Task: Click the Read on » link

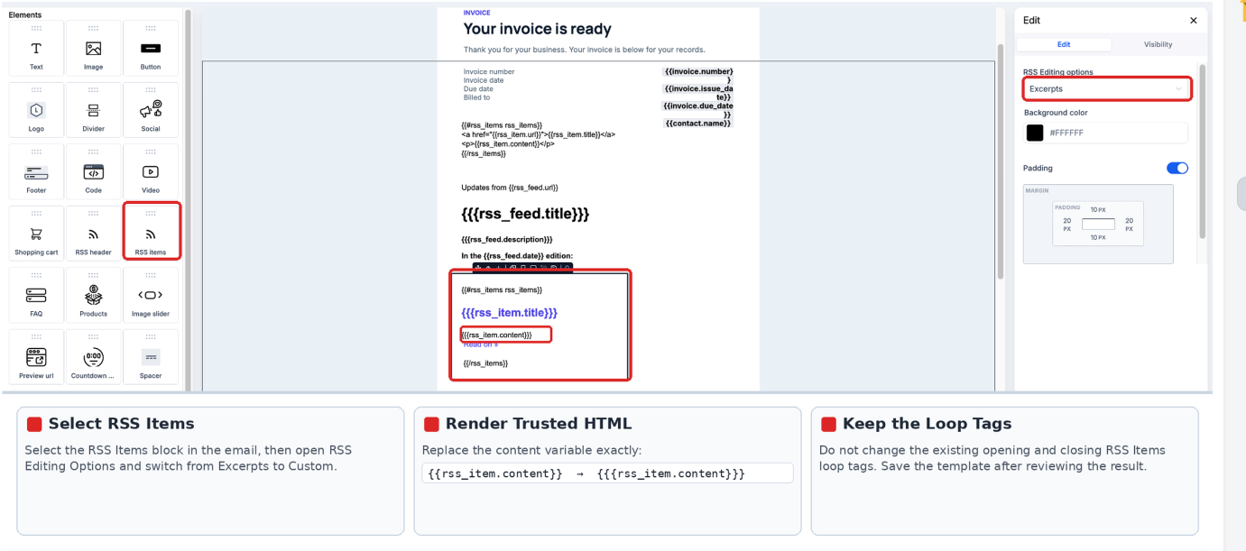Action: point(481,344)
